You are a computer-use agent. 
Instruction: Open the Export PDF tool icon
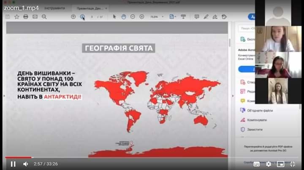click(x=243, y=39)
